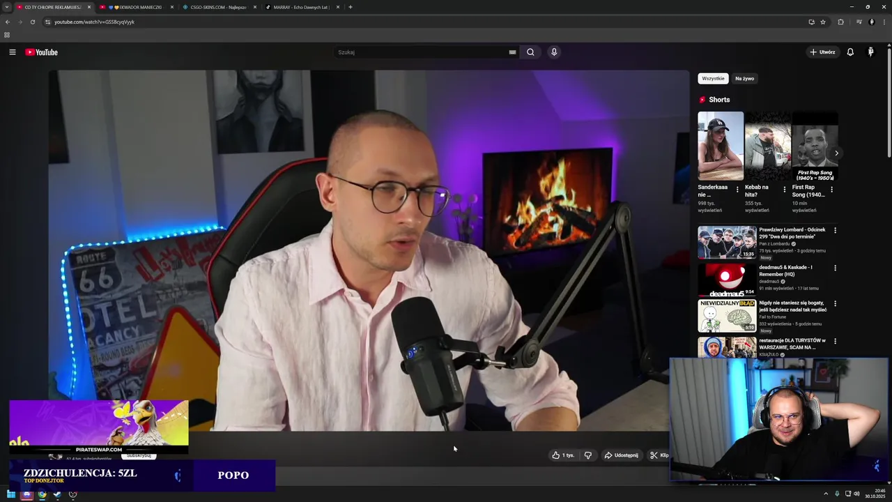Open the notifications bell
This screenshot has width=892, height=502.
pyautogui.click(x=850, y=52)
